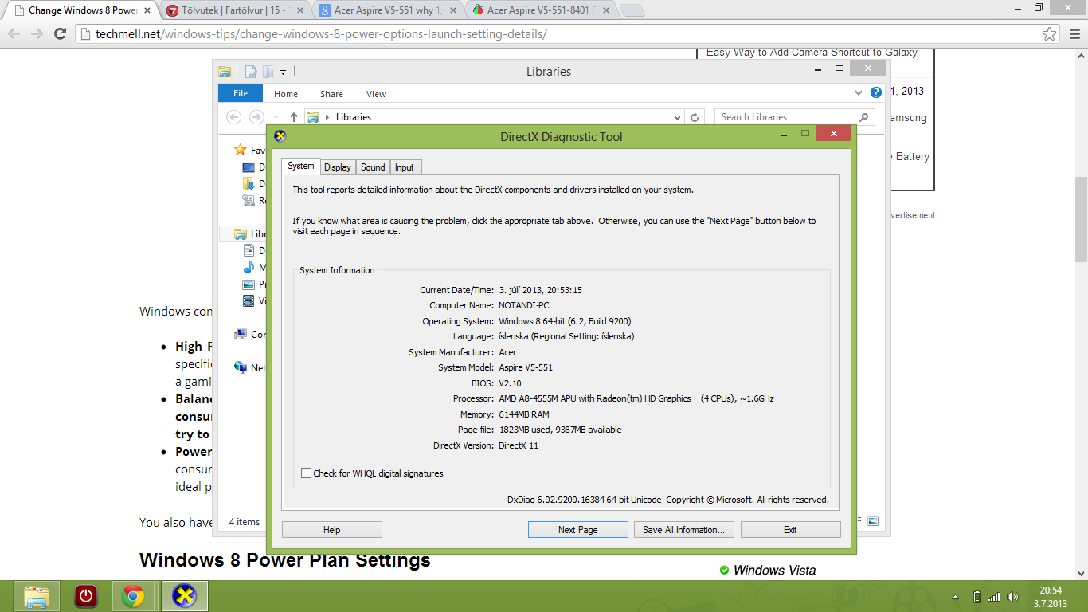This screenshot has width=1088, height=612.
Task: Click the volume icon in system tray
Action: pos(1012,597)
